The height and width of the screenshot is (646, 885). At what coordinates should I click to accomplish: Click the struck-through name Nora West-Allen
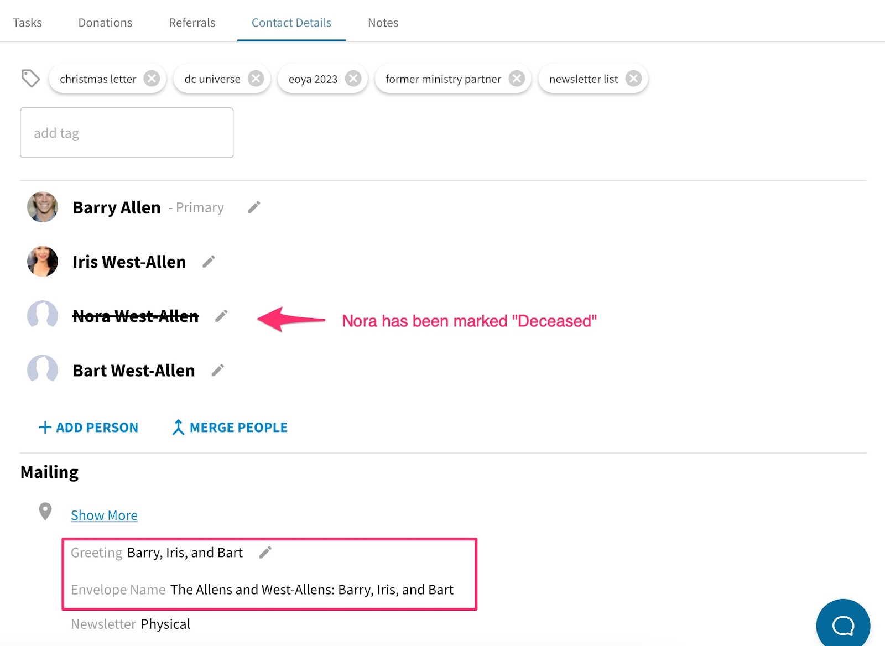click(x=136, y=316)
